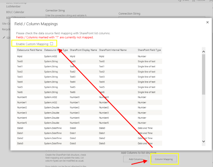Enable the Custom Mapping checkbox

coord(51,43)
